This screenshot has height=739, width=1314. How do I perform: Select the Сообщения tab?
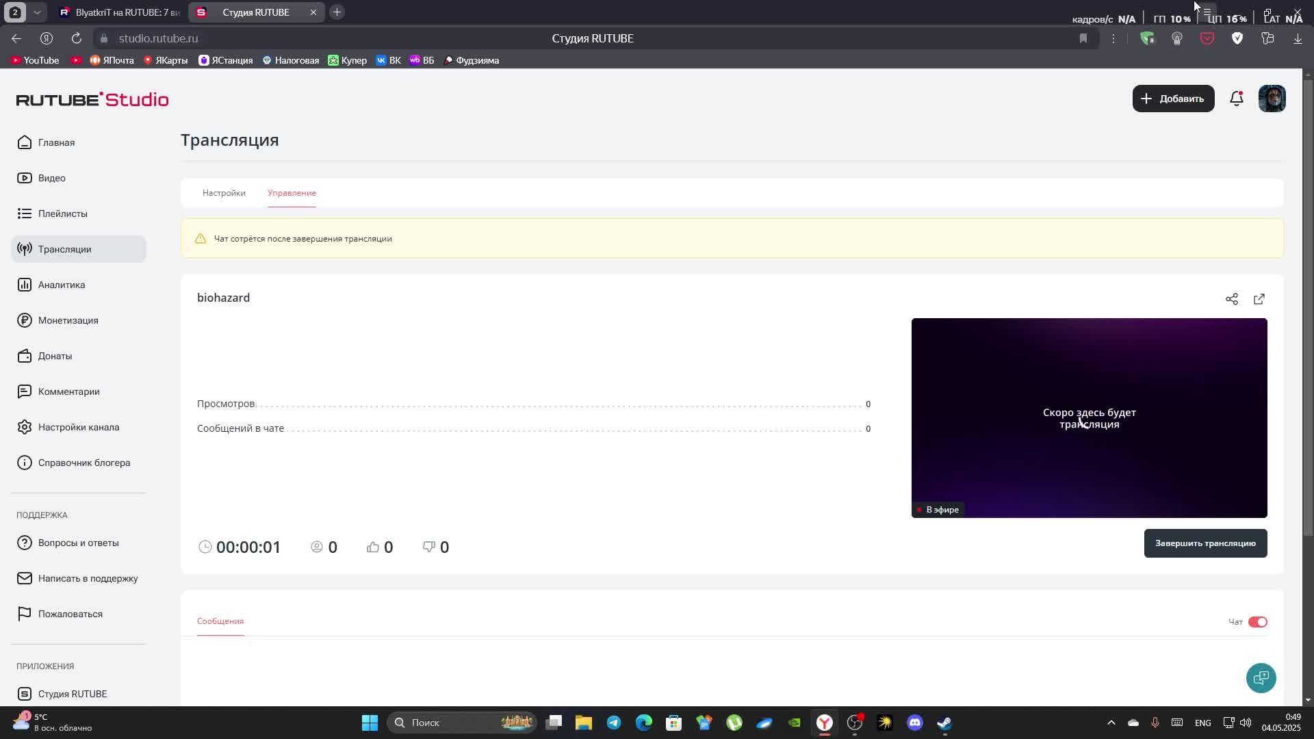pos(220,621)
